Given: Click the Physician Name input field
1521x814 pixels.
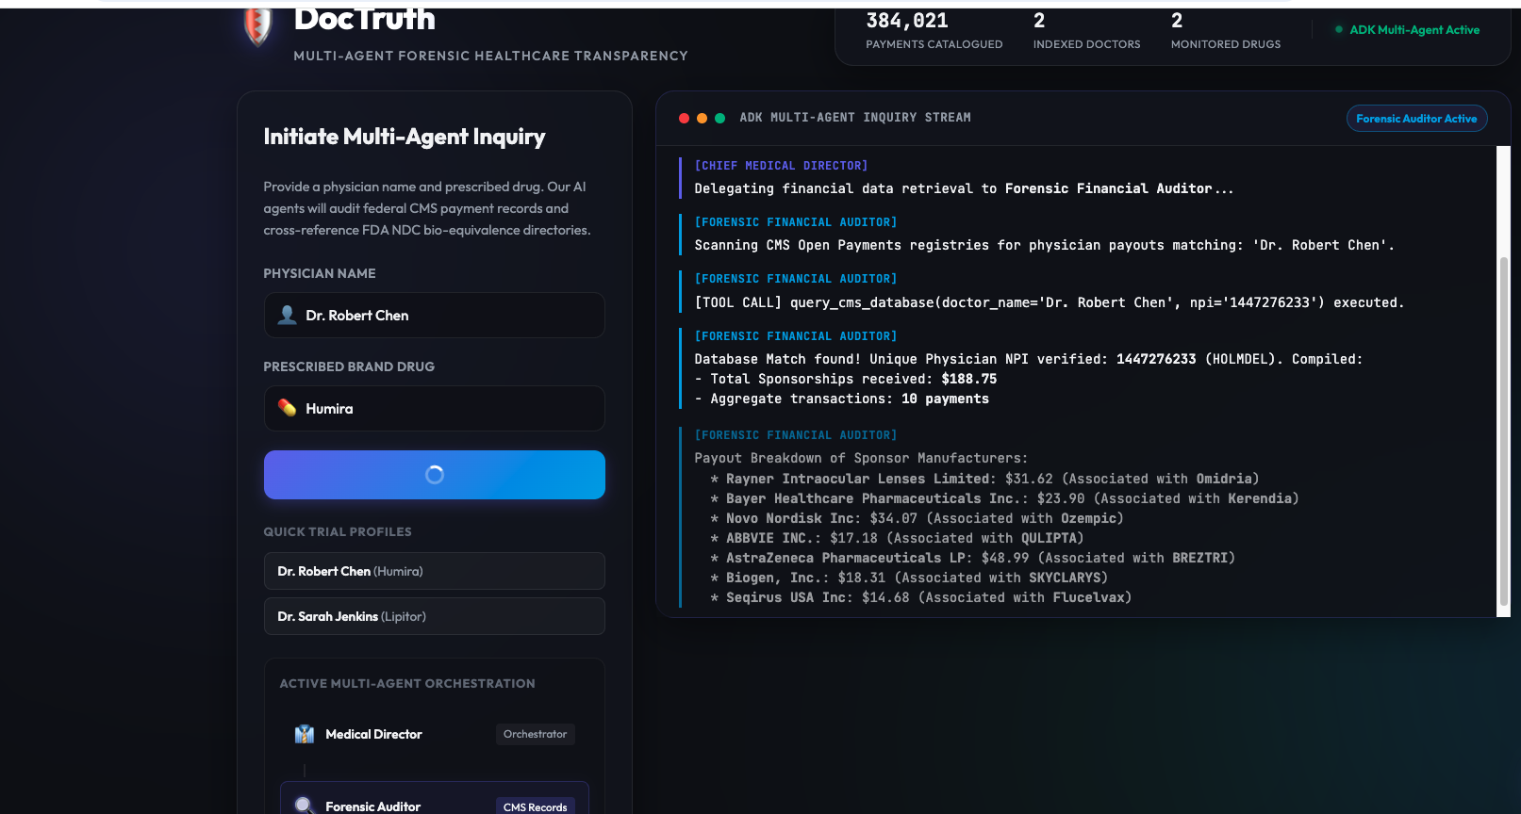Looking at the screenshot, I should point(435,315).
